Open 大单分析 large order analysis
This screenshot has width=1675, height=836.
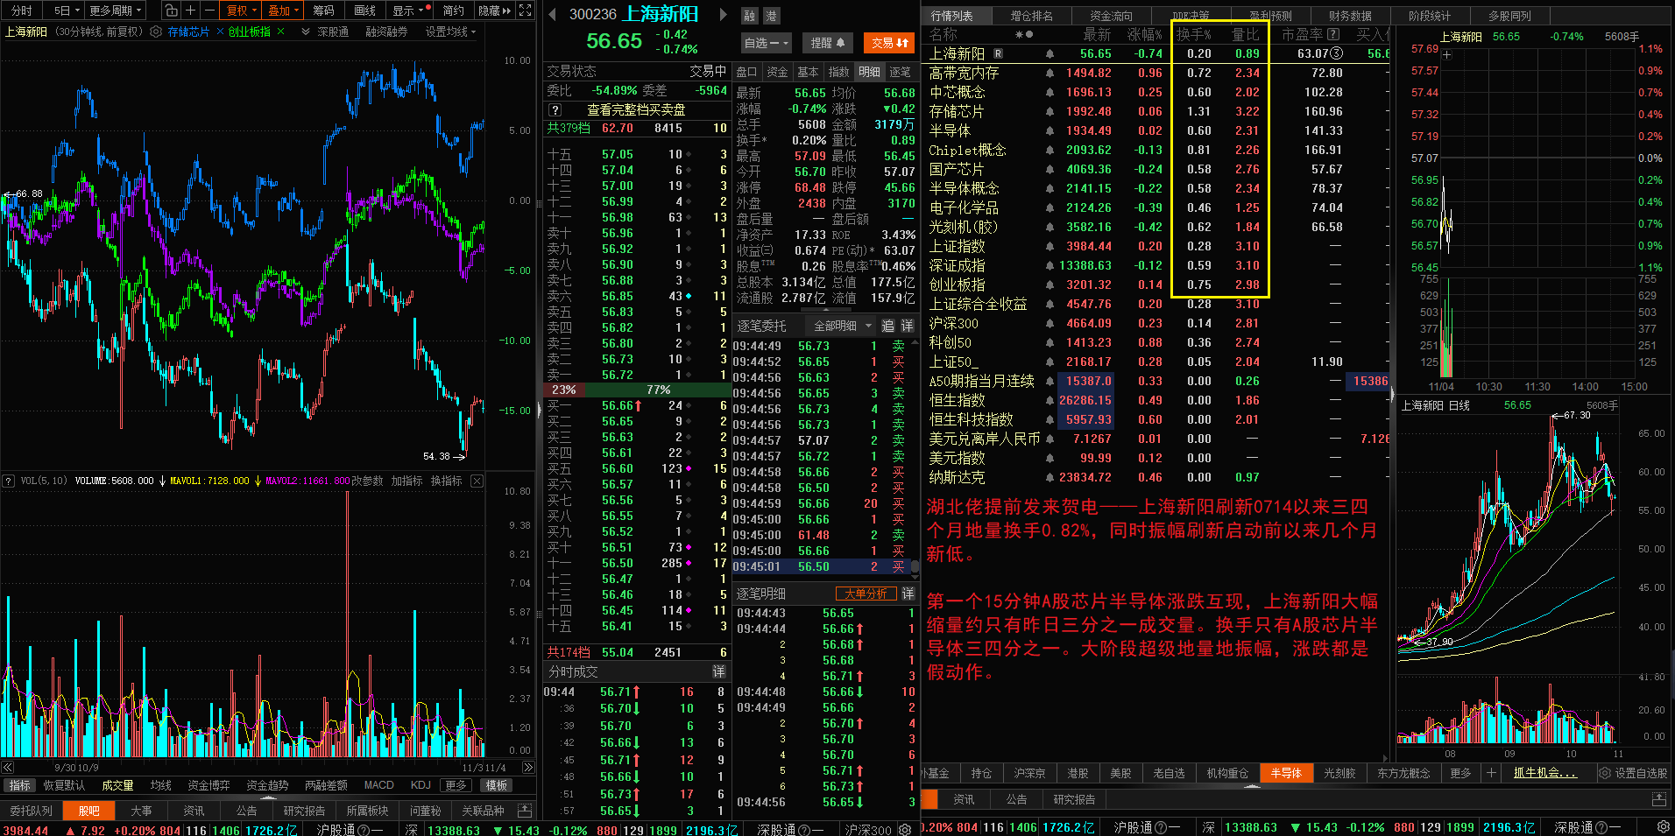866,594
